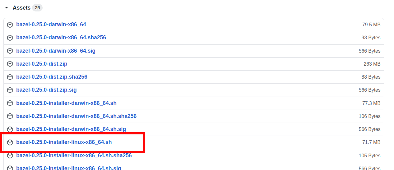Click package icon beside installer-linux-x86_64.sh

[x=10, y=142]
